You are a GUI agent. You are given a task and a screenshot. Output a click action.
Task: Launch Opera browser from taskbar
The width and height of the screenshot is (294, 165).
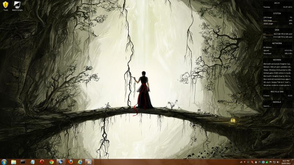[x=42, y=162]
